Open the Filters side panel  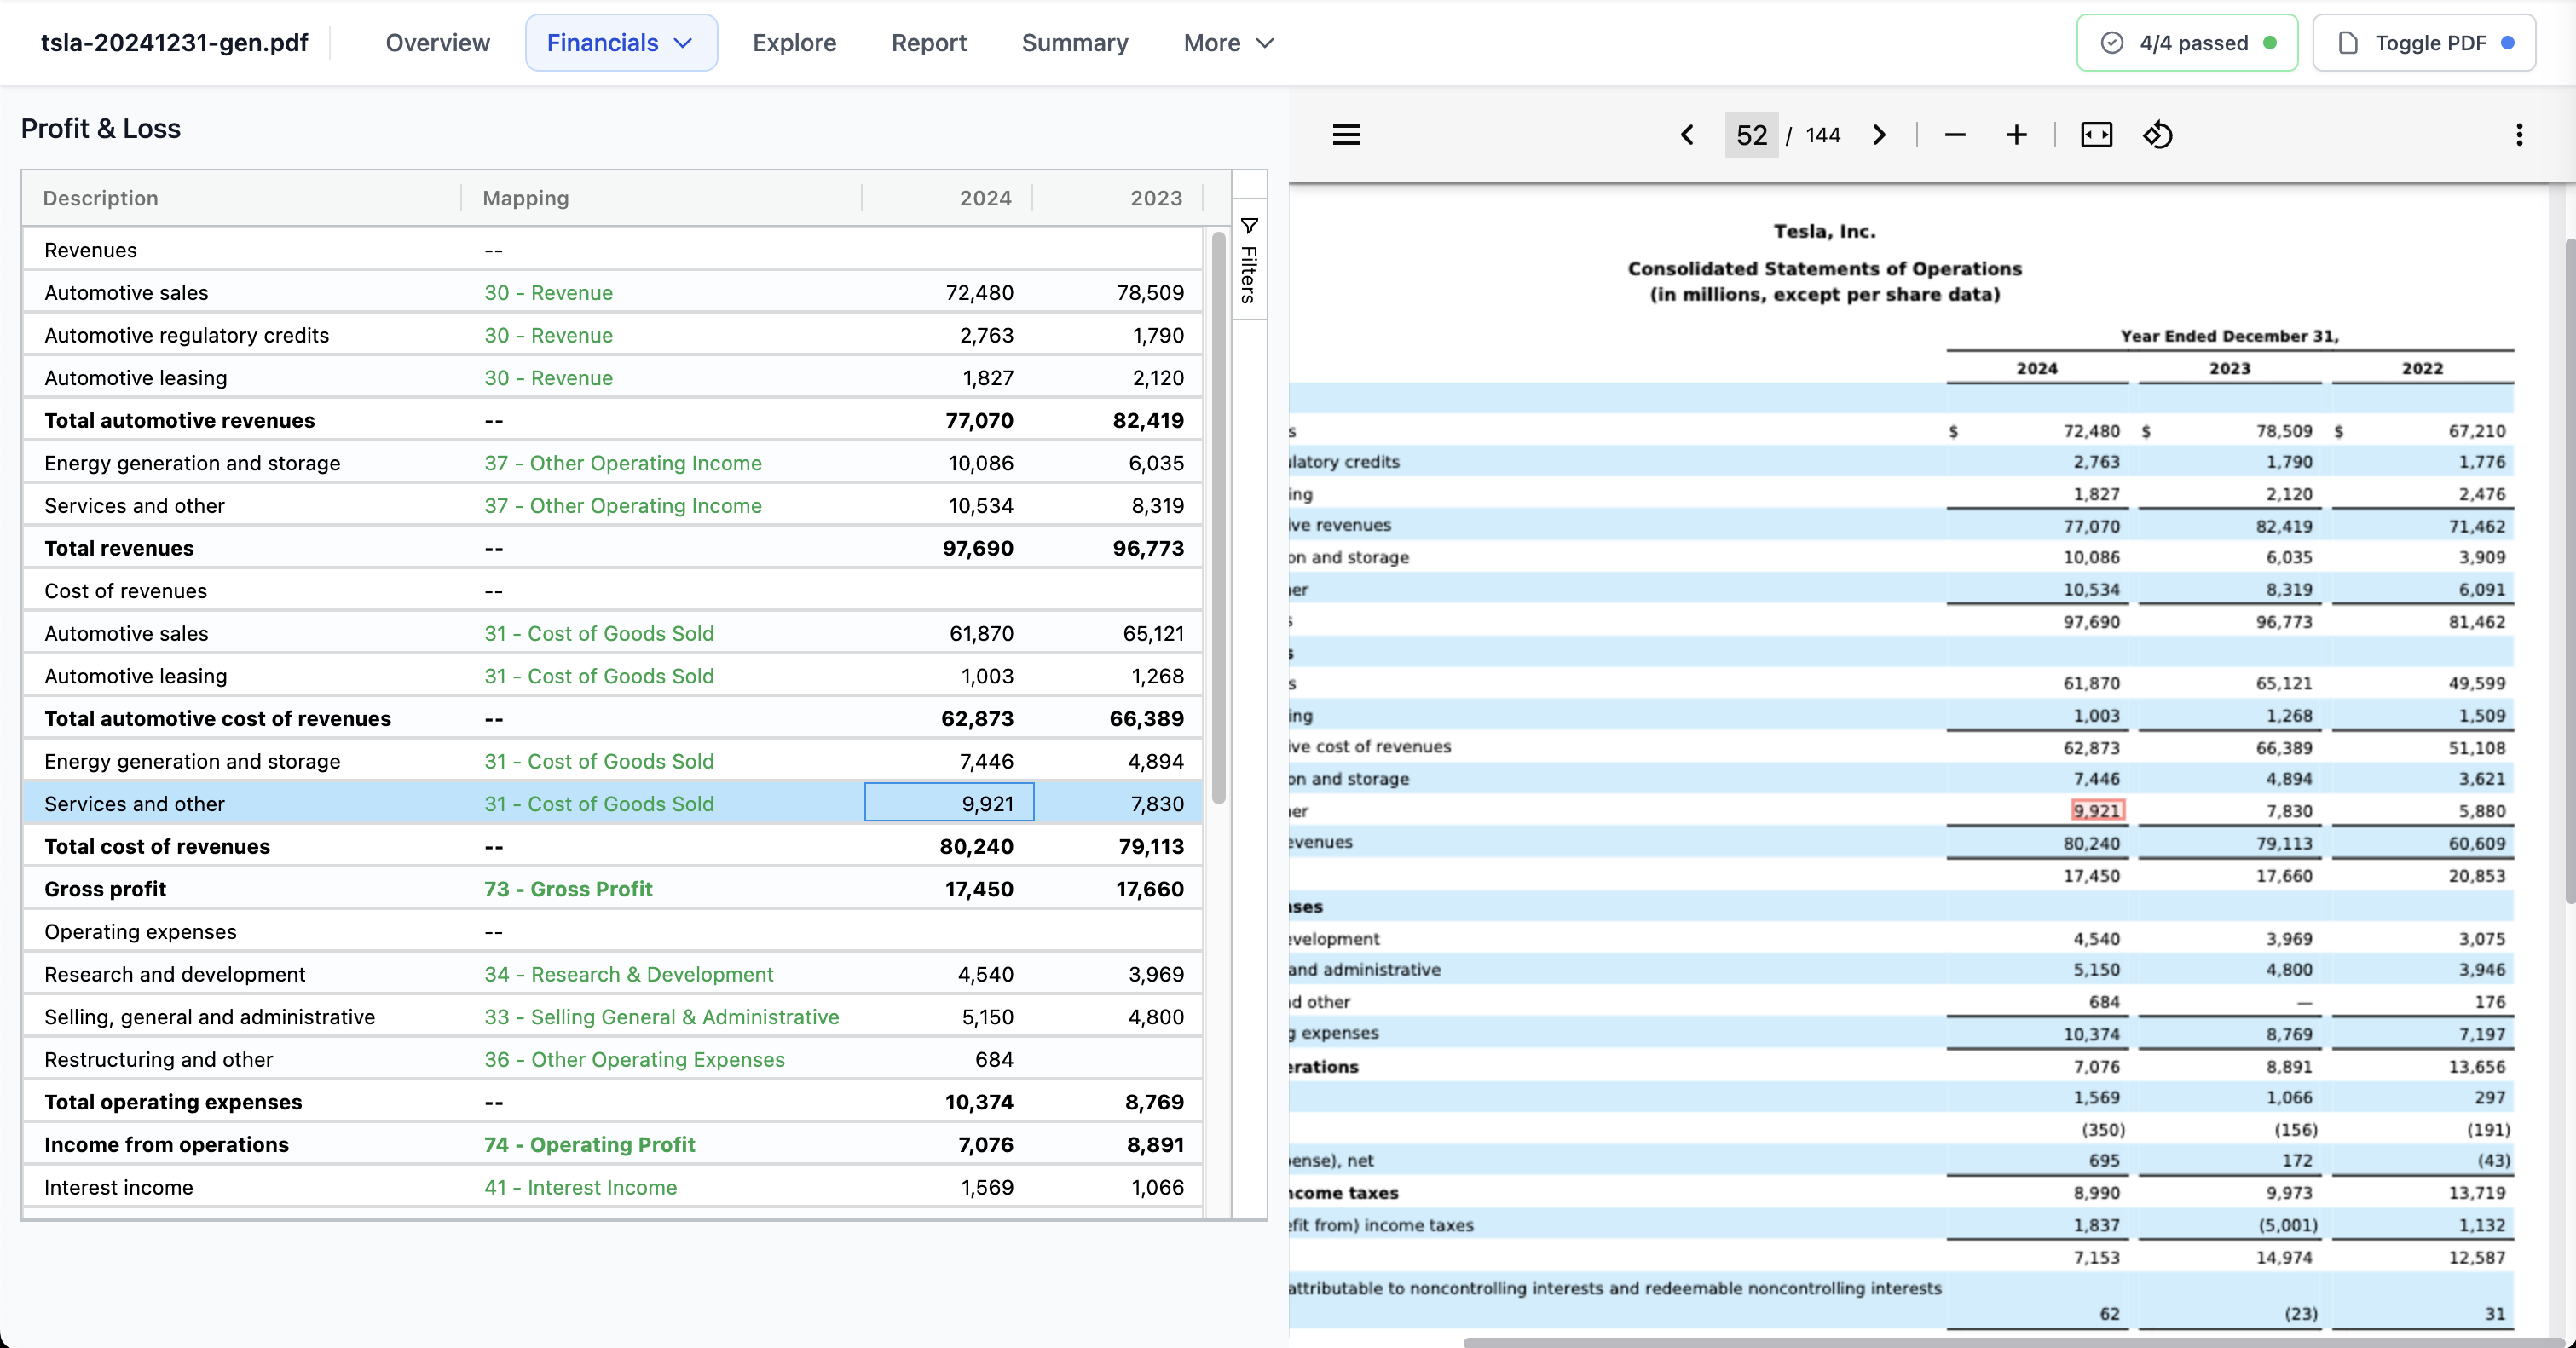(x=1249, y=260)
